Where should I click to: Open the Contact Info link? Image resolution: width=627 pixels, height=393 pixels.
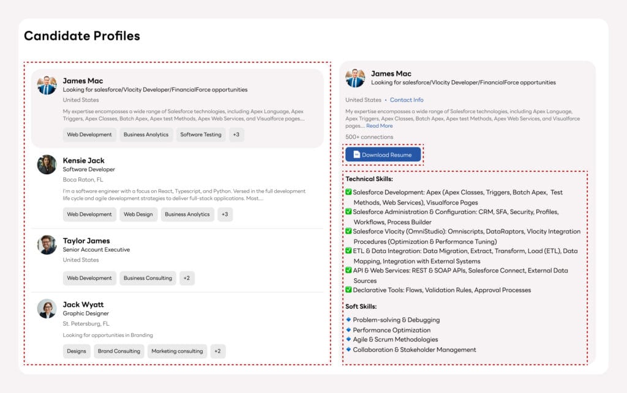[x=407, y=100]
